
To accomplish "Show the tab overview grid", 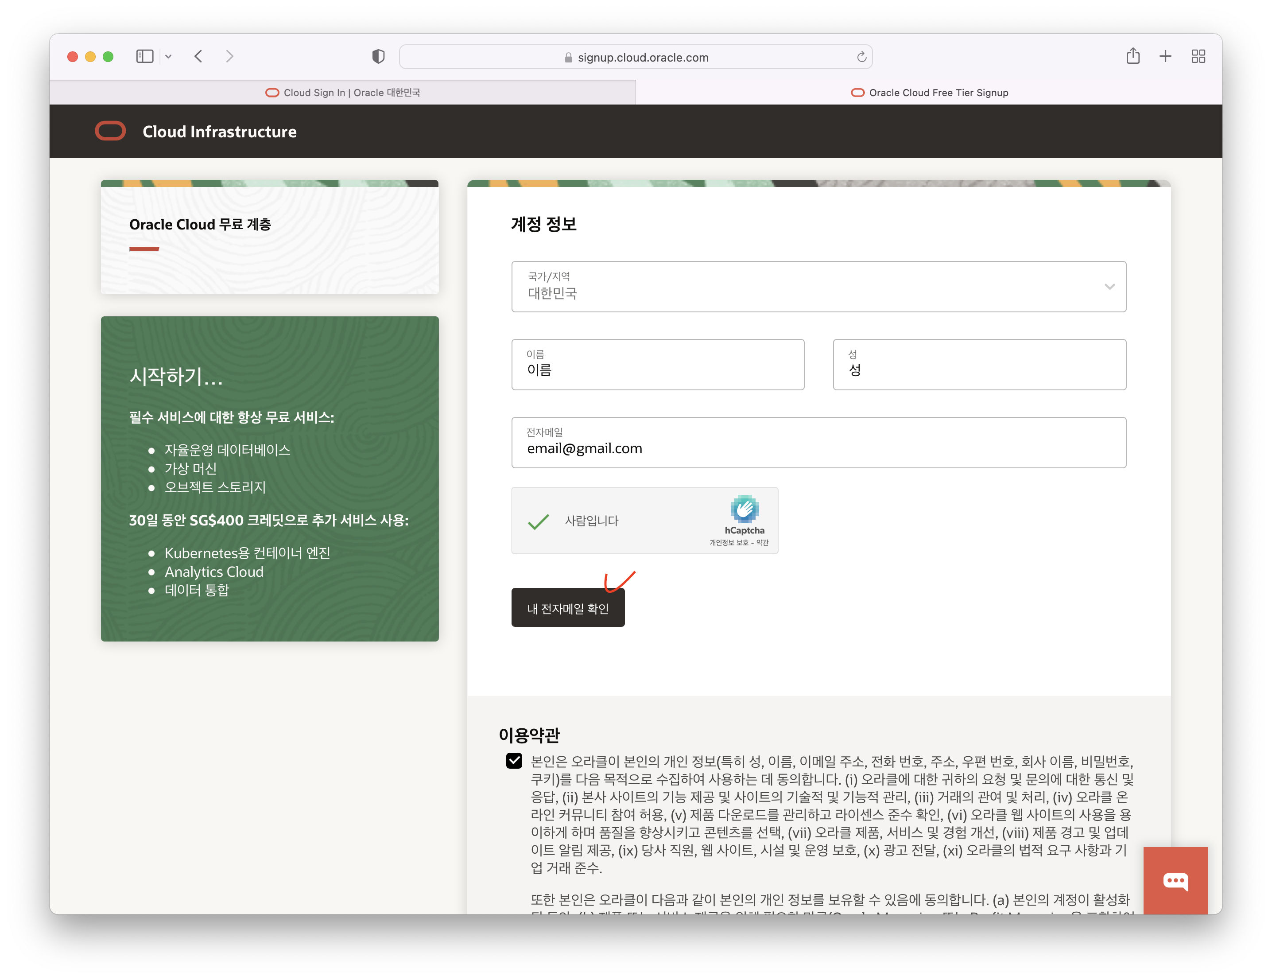I will [x=1198, y=57].
